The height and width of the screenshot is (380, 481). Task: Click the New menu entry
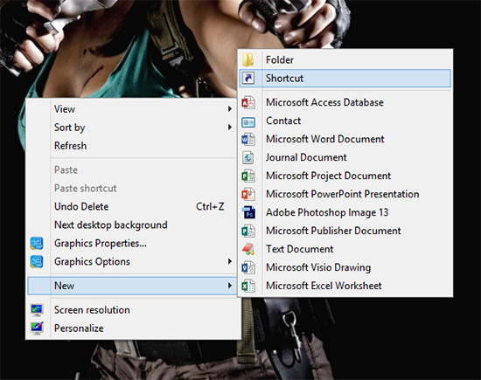click(x=131, y=286)
